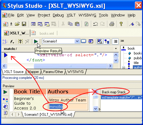
Task: Switch to the WYSIWYG tab
Action: (76, 72)
